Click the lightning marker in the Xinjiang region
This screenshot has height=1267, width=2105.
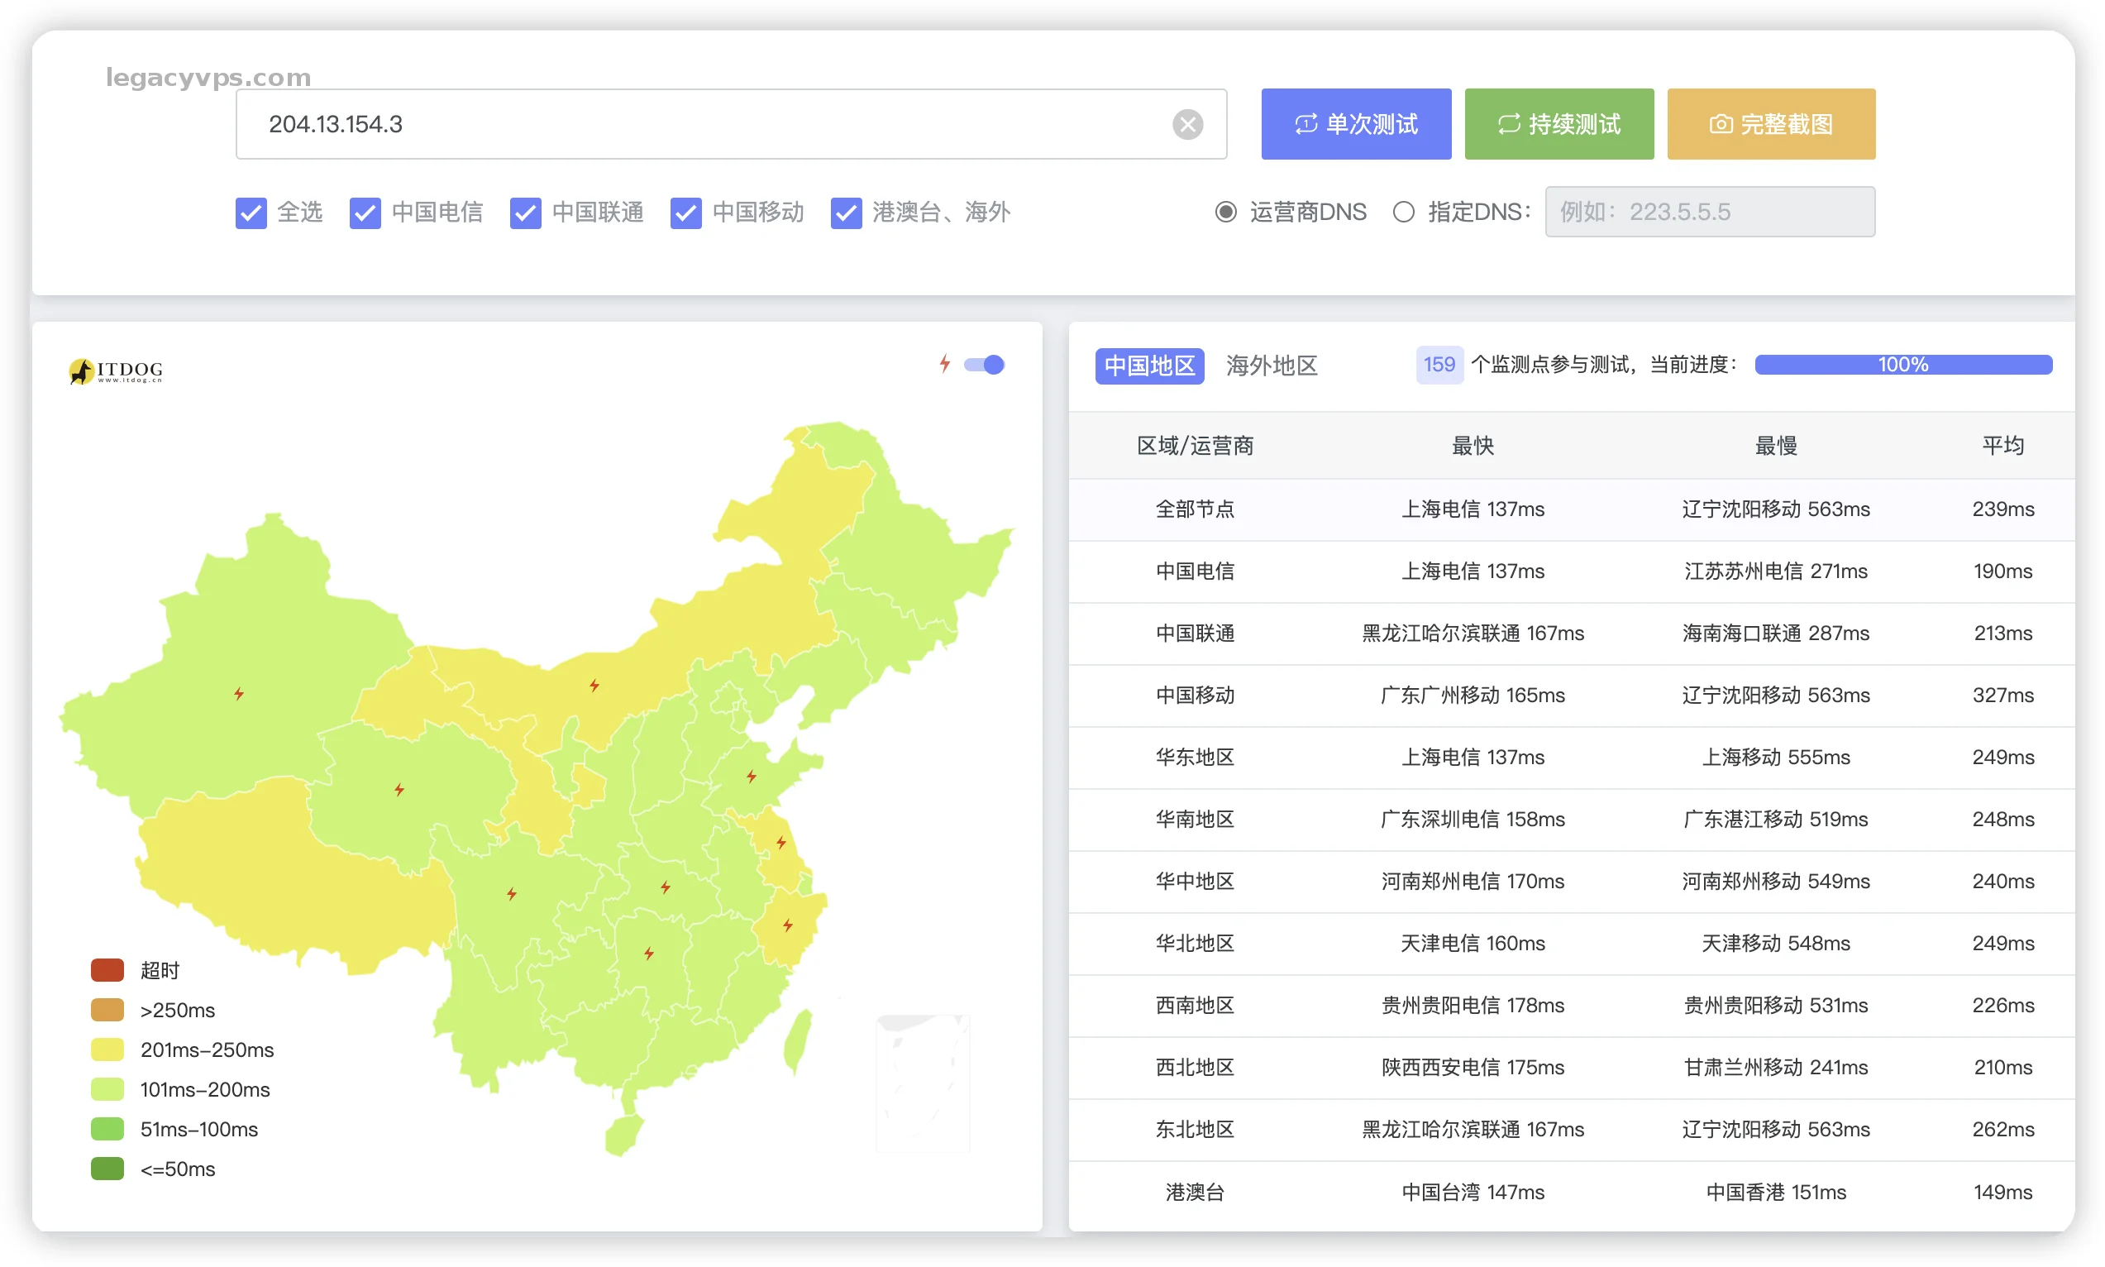tap(238, 693)
